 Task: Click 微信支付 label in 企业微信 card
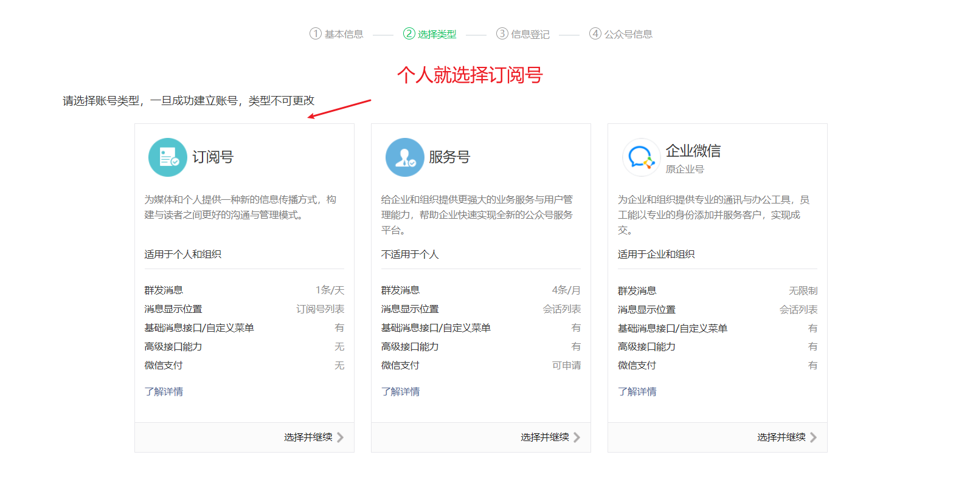(x=637, y=366)
